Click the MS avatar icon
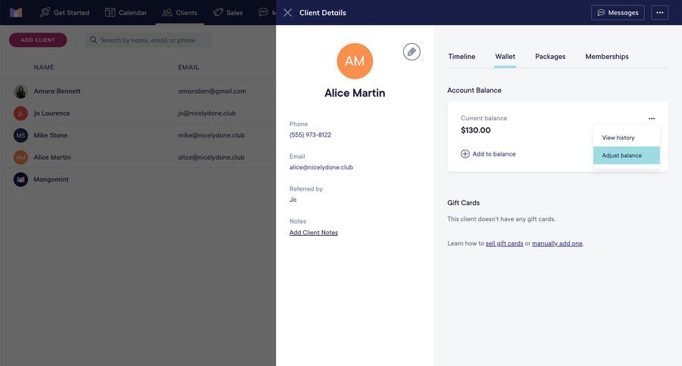Viewport: 682px width, 366px height. coord(20,135)
